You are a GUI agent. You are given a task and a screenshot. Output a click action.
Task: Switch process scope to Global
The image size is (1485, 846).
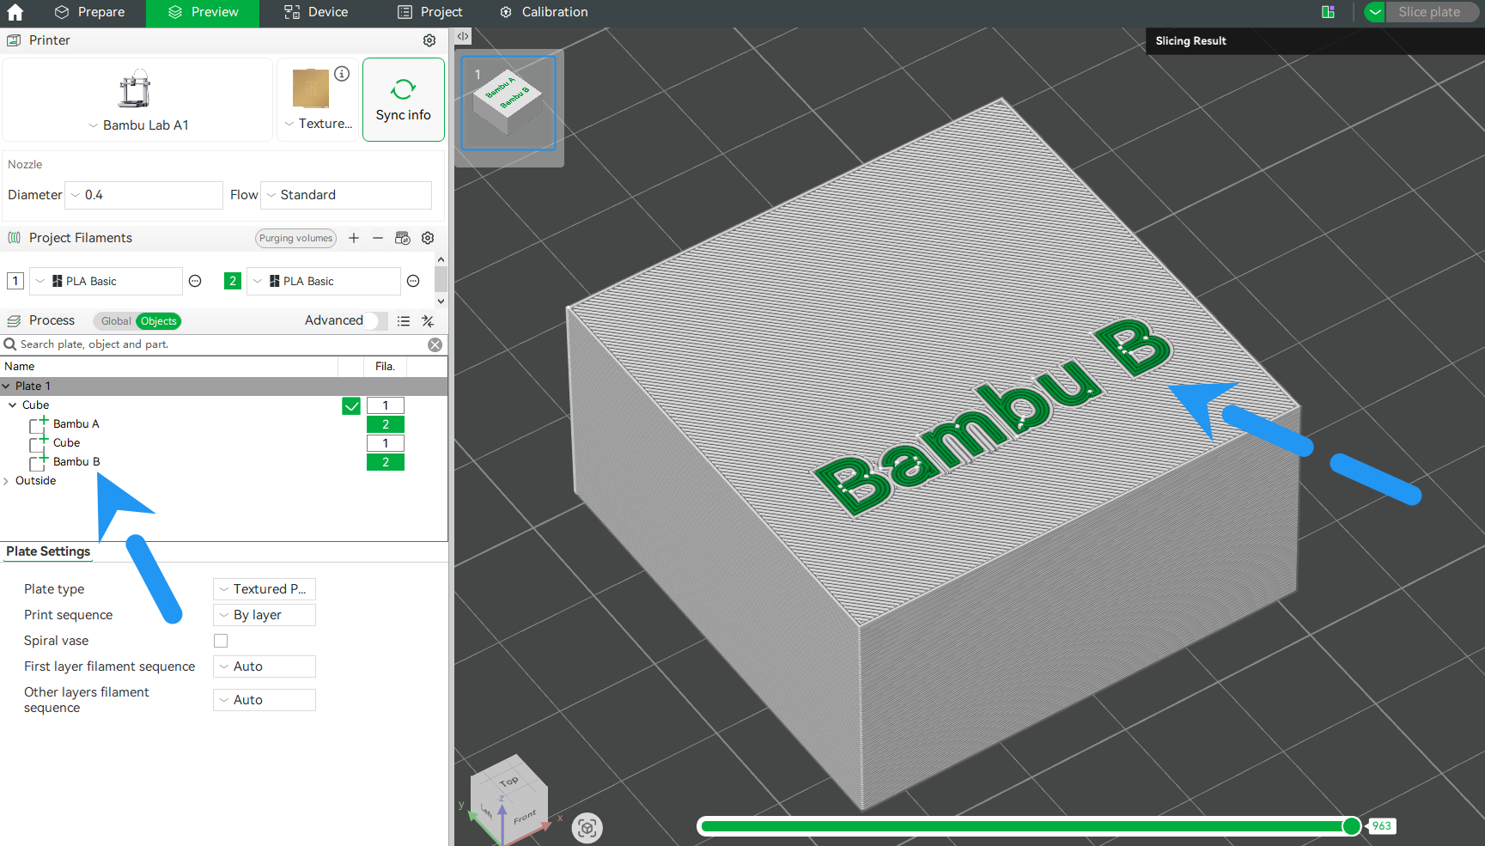click(116, 321)
